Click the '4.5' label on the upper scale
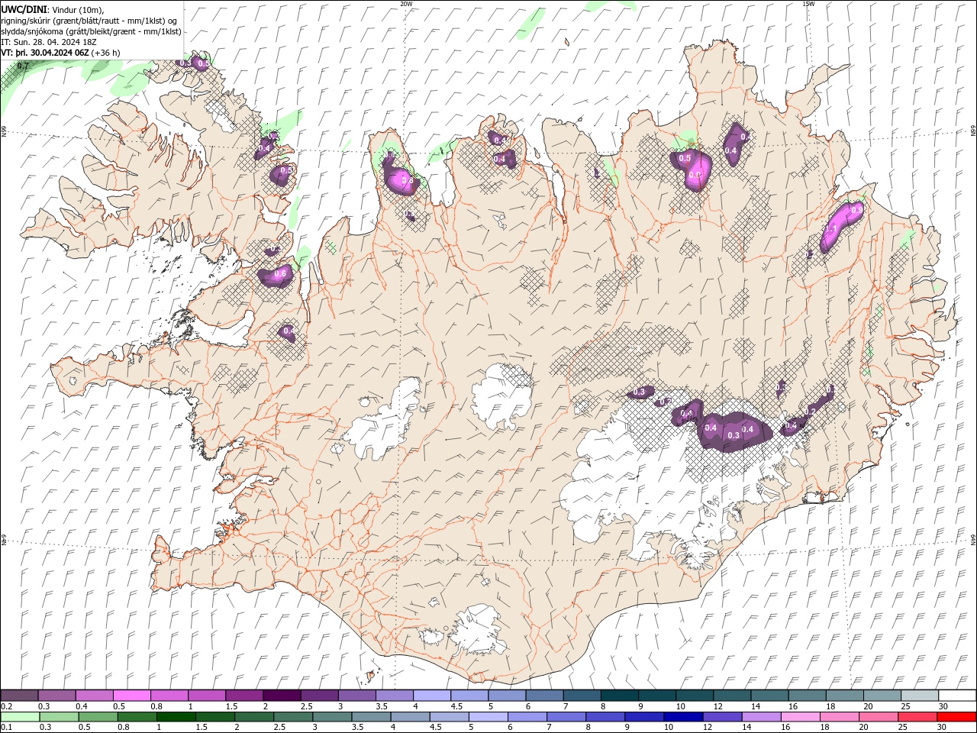The image size is (977, 733). pyautogui.click(x=456, y=706)
